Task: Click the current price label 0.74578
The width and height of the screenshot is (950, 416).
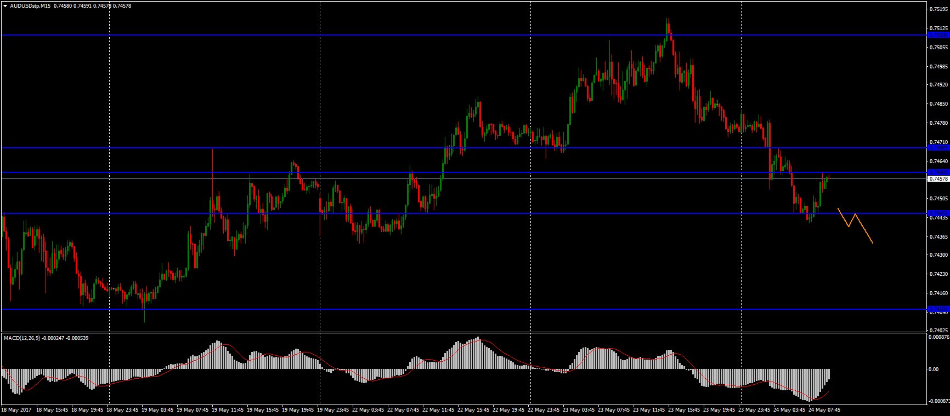Action: [938, 178]
